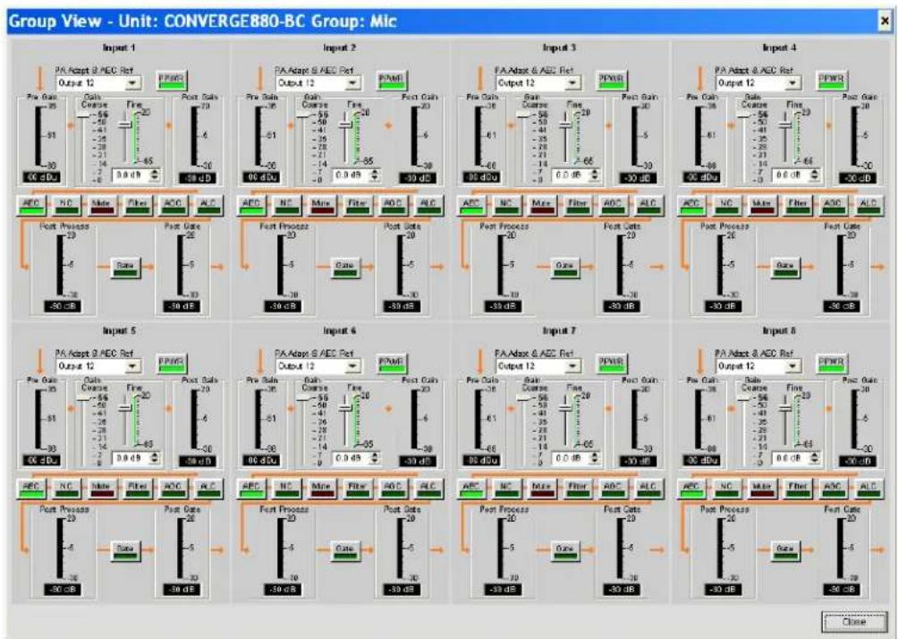Mute Input 5 microphone
The image size is (898, 639).
(101, 489)
